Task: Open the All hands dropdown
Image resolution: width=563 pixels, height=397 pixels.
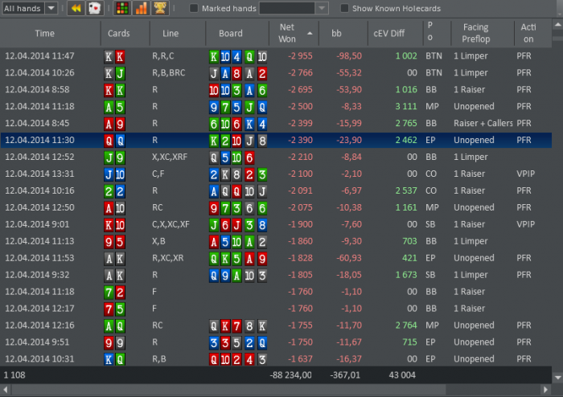Action: 30,8
